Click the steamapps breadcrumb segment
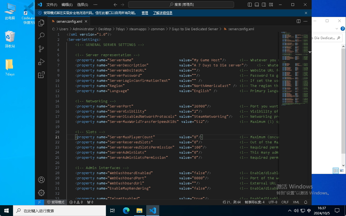Image resolution: width=346 pixels, height=216 pixels. pos(138,29)
